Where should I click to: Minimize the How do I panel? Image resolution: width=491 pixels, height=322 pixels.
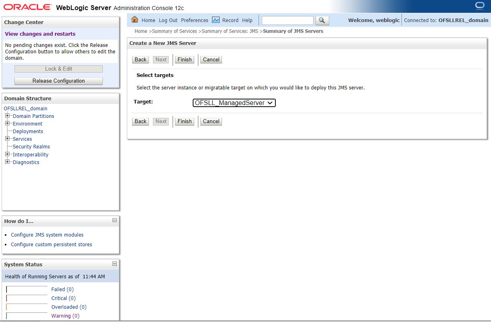[x=114, y=220]
